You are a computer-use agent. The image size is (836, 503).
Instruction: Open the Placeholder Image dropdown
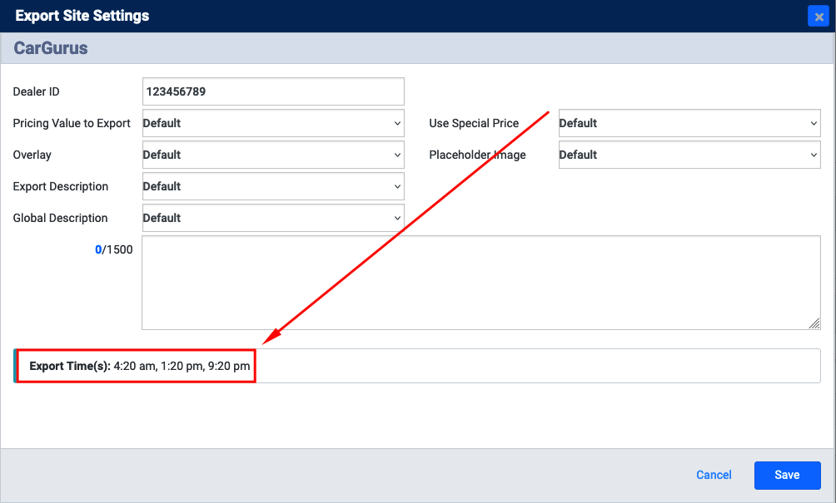tap(689, 155)
